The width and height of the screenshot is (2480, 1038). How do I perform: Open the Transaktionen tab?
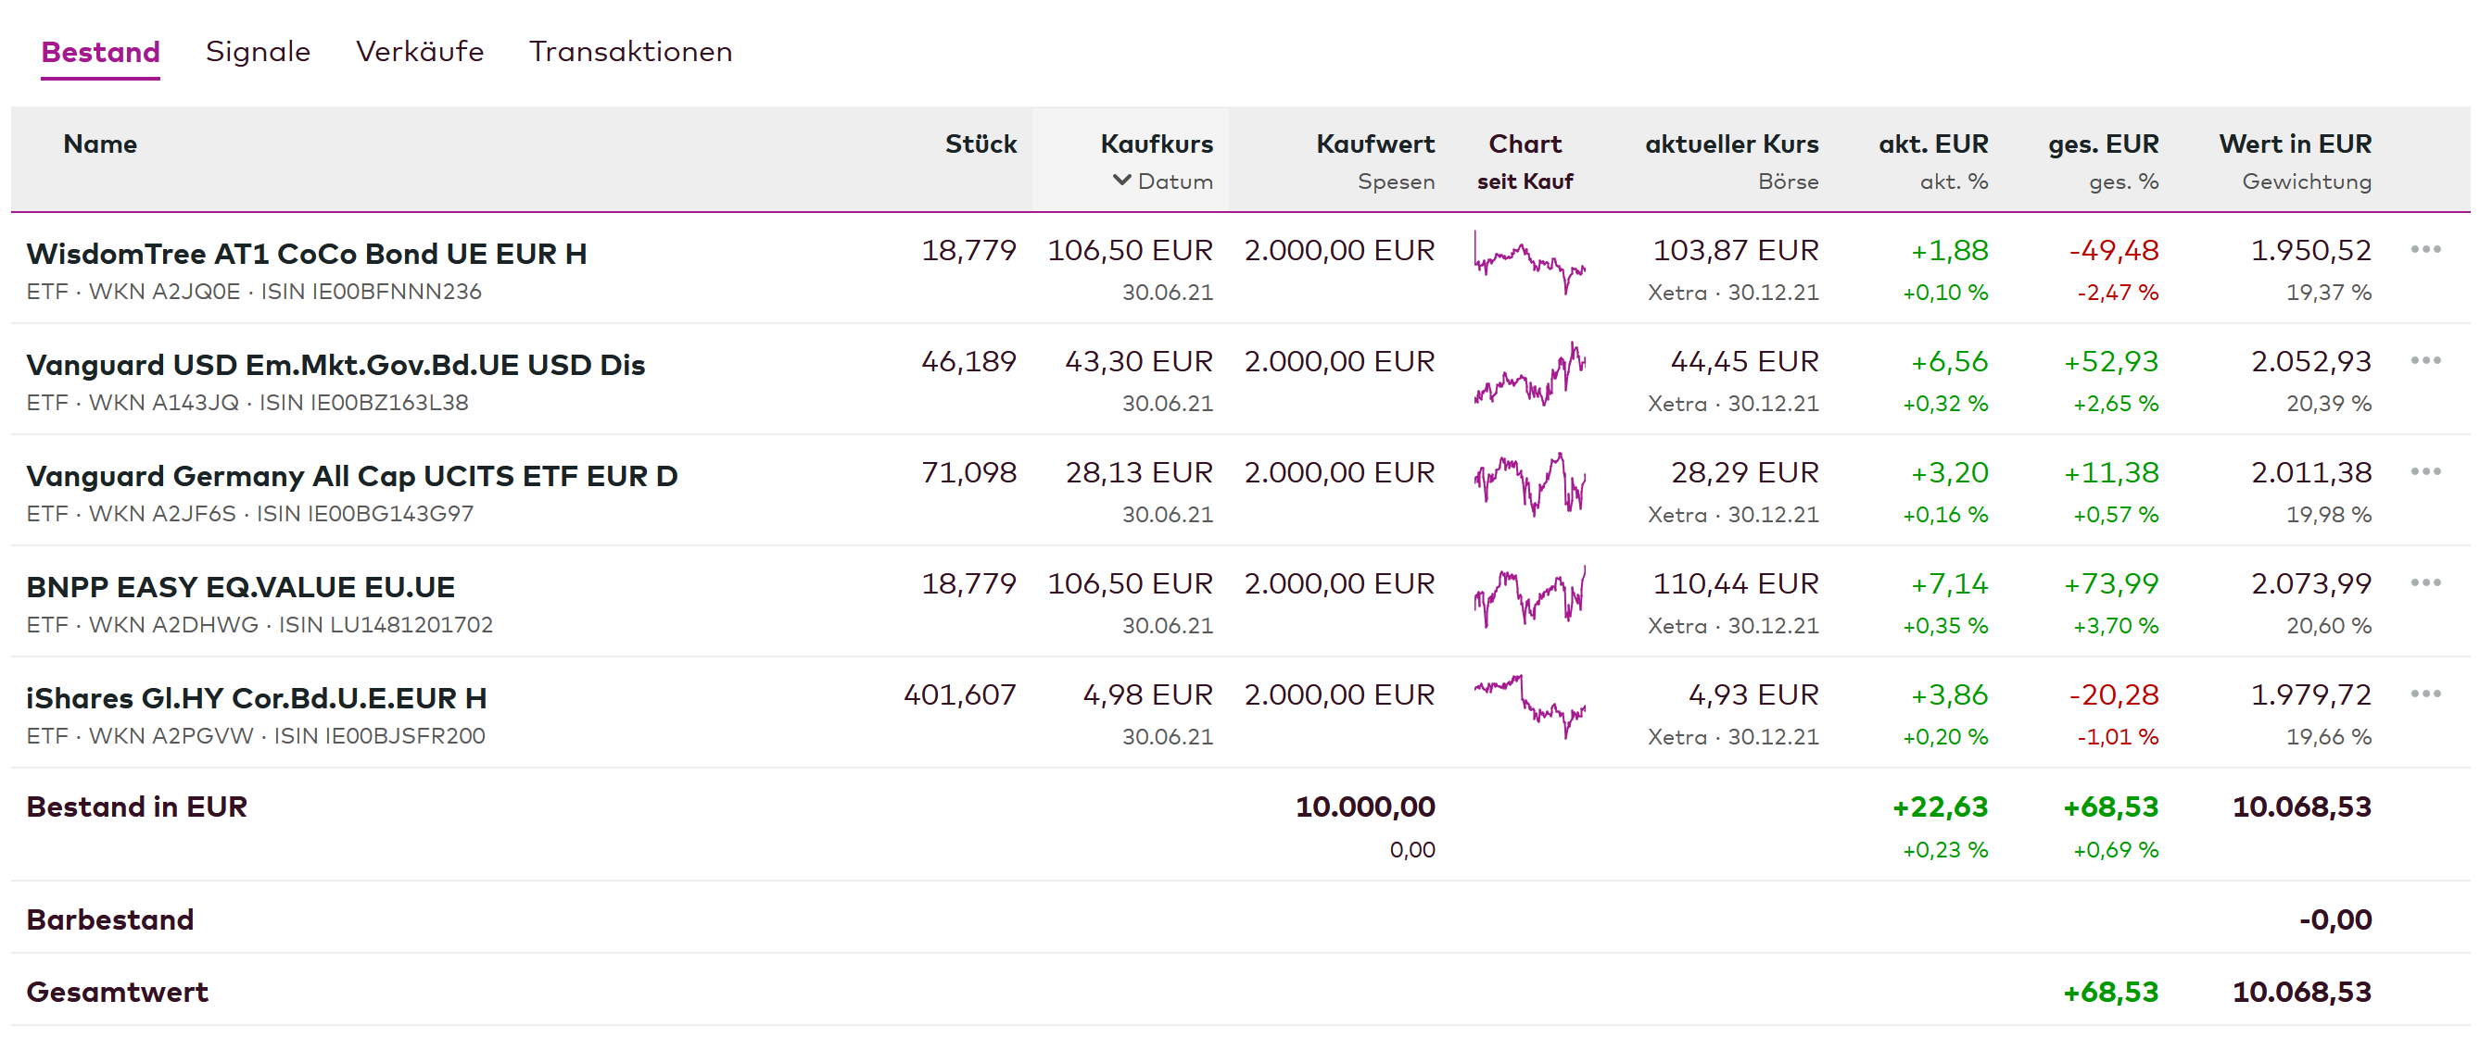pyautogui.click(x=629, y=52)
